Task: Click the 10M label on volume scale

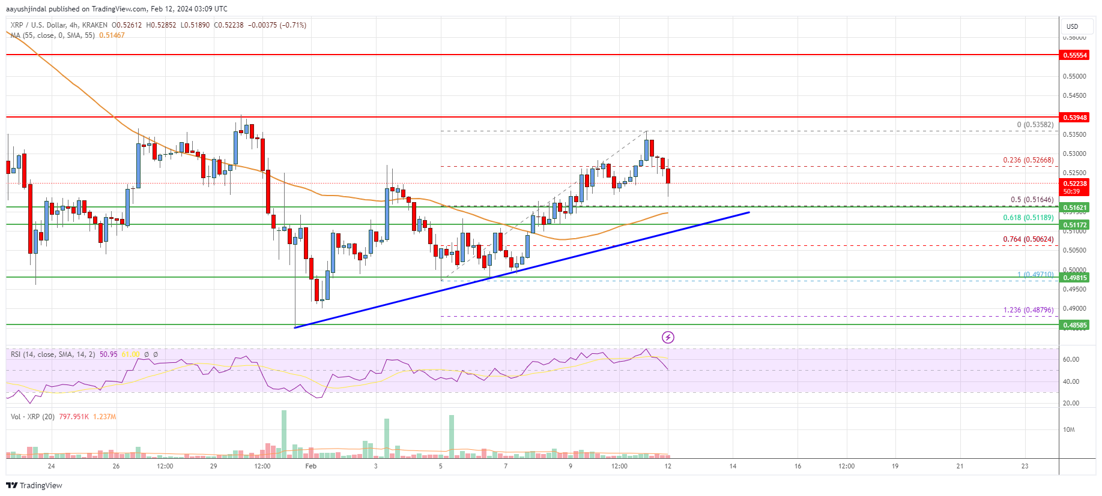Action: [x=1069, y=429]
